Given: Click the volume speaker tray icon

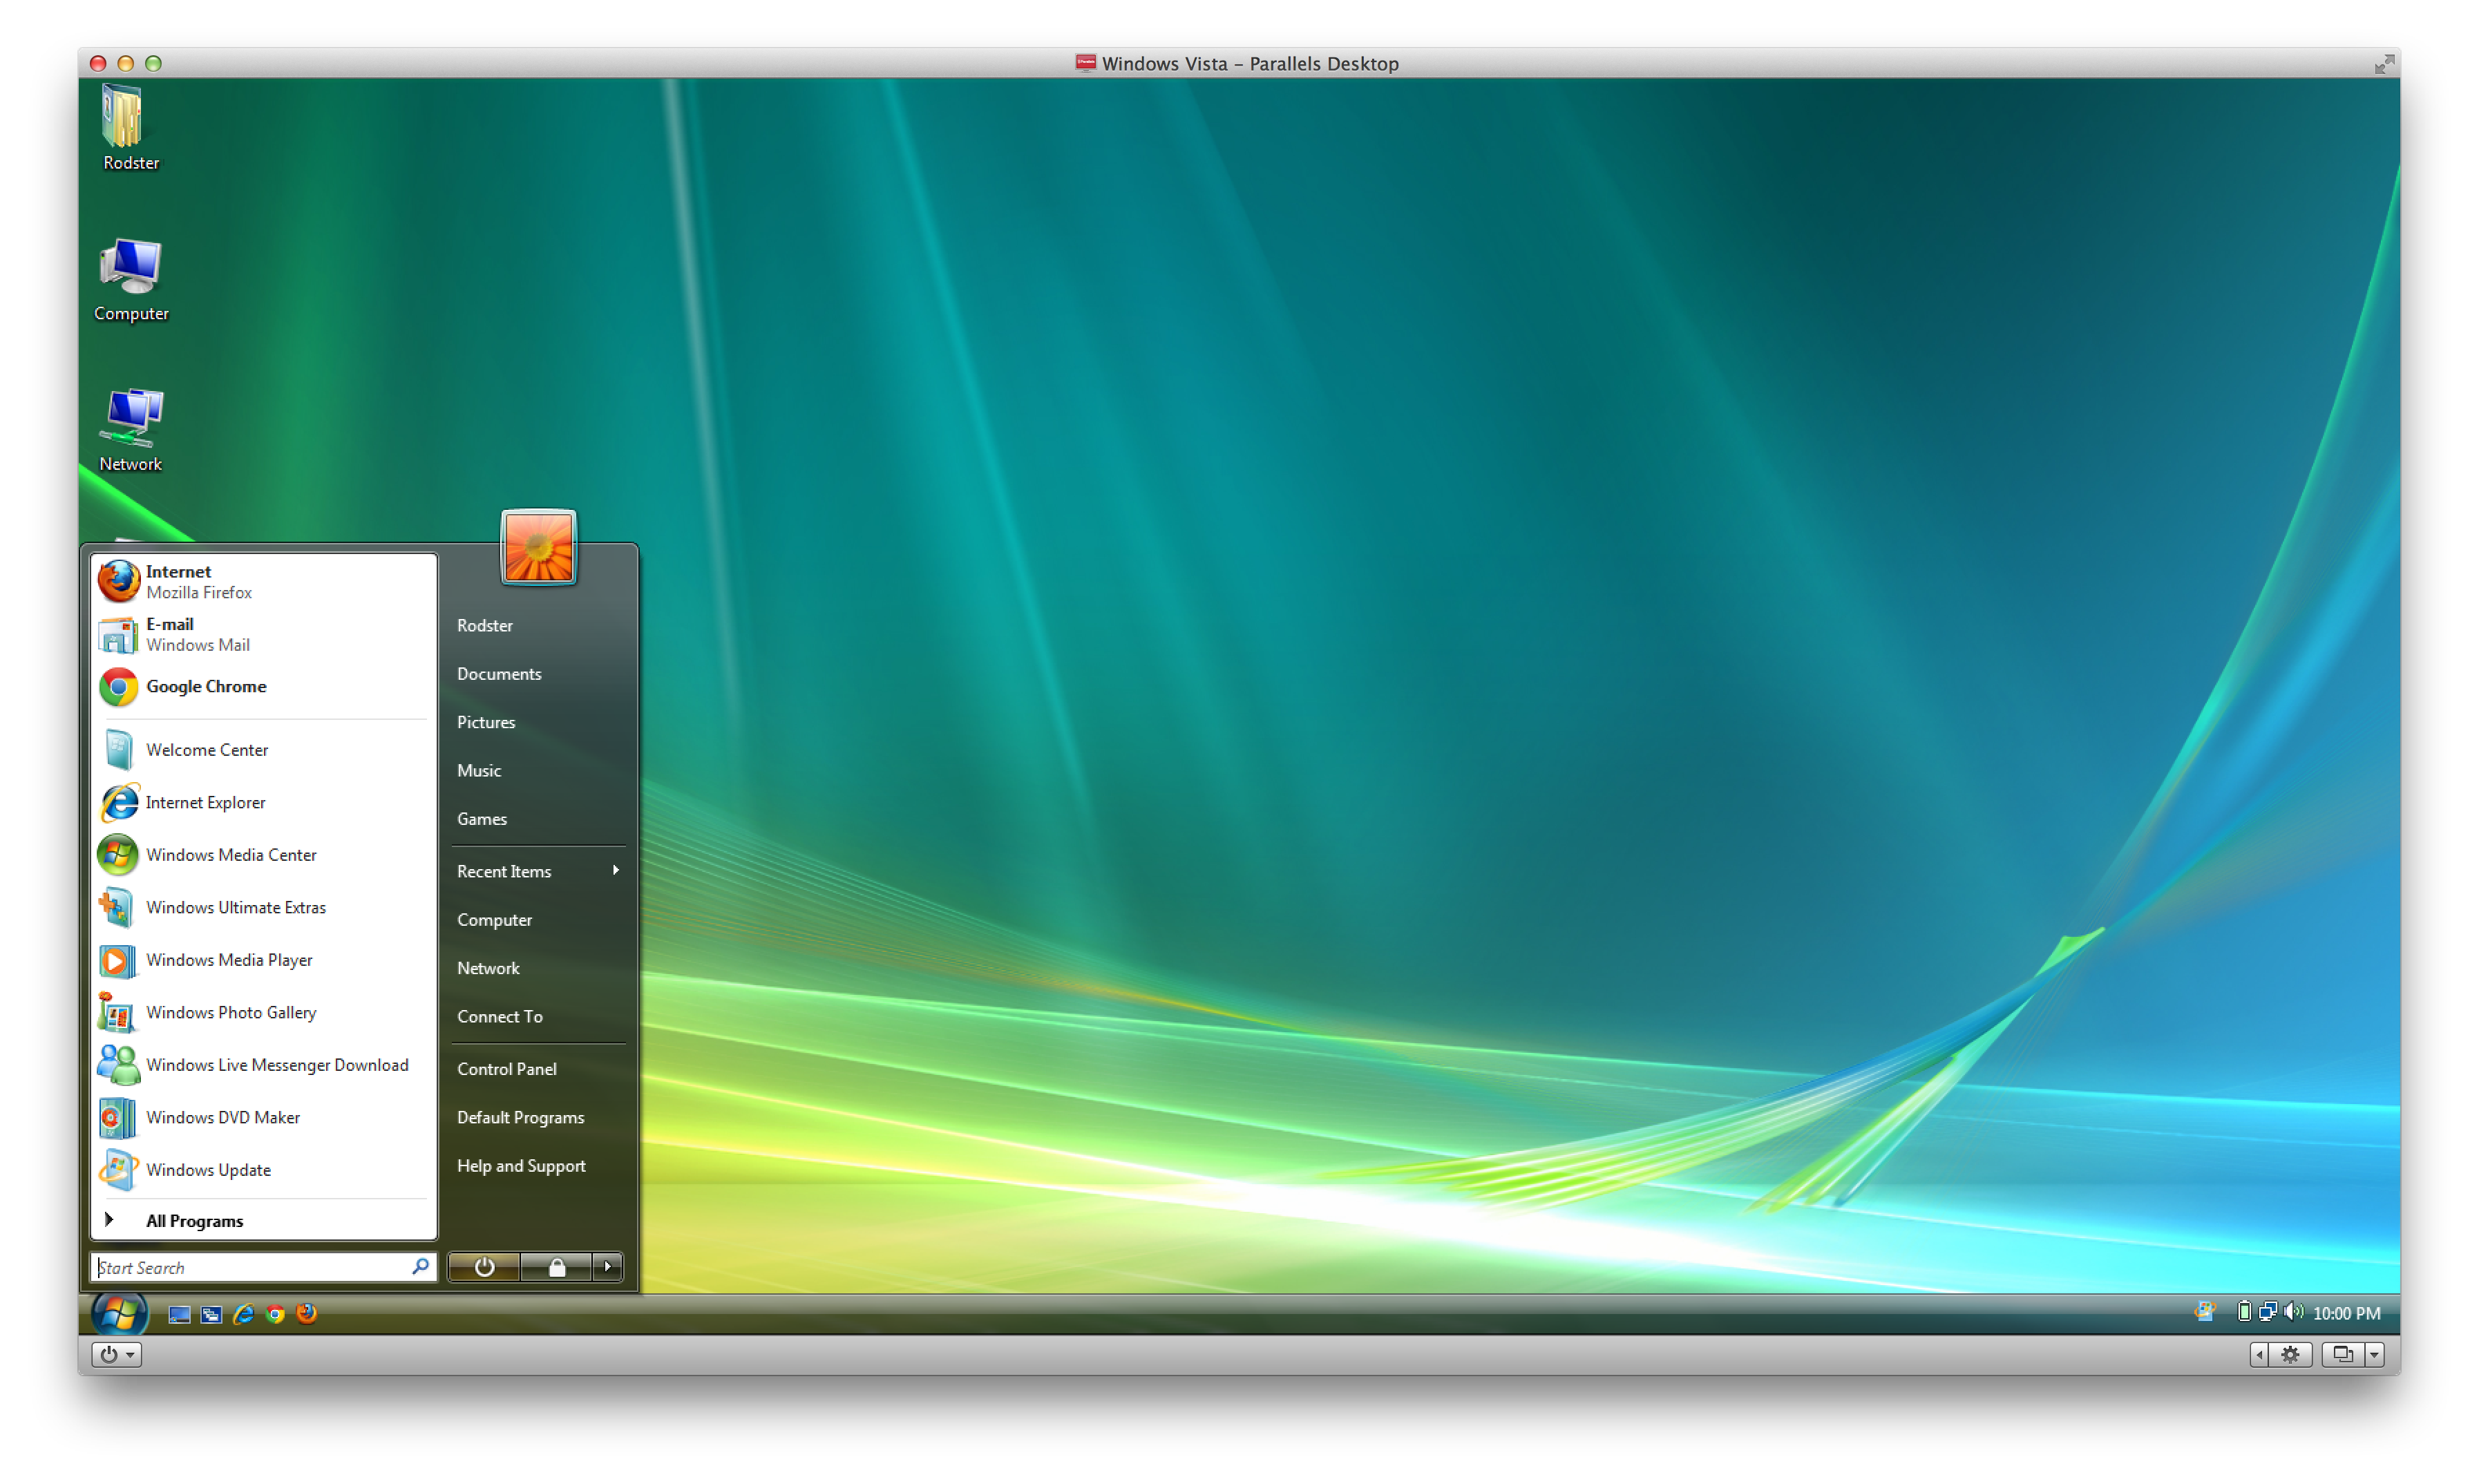Looking at the screenshot, I should (2293, 1312).
